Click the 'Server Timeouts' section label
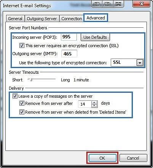The image size is (153, 168). click(24, 72)
